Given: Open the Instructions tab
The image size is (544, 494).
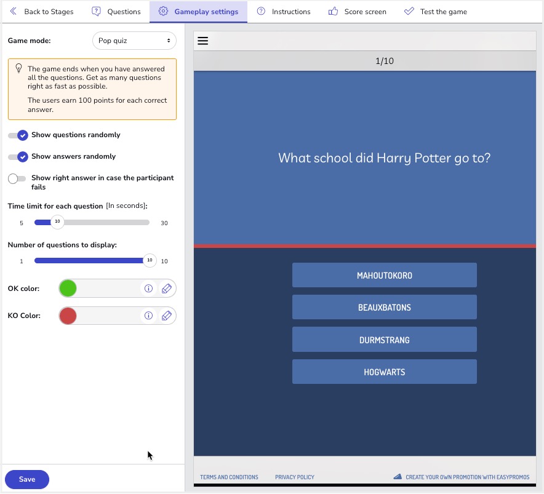Looking at the screenshot, I should click(284, 12).
